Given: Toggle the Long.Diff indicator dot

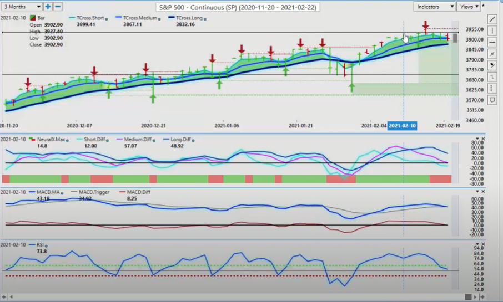Looking at the screenshot, I should point(193,140).
